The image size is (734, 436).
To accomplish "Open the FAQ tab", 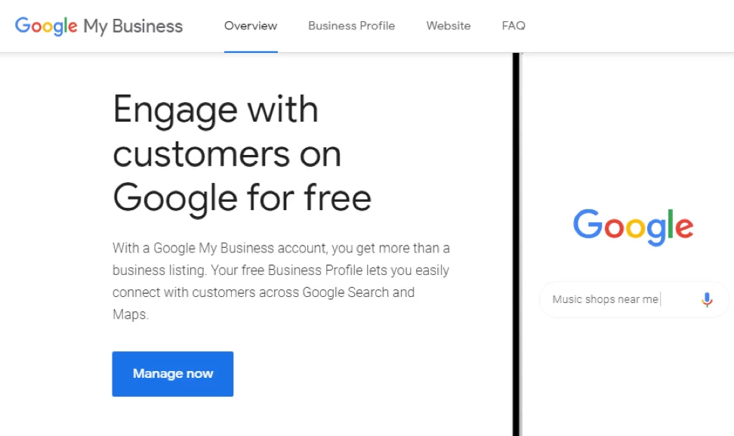I will 513,26.
